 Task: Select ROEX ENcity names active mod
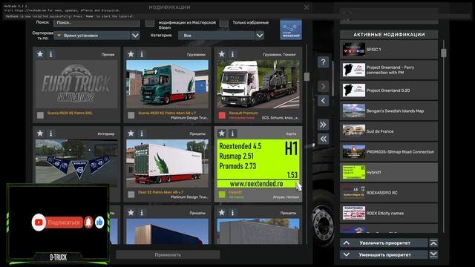pos(389,213)
